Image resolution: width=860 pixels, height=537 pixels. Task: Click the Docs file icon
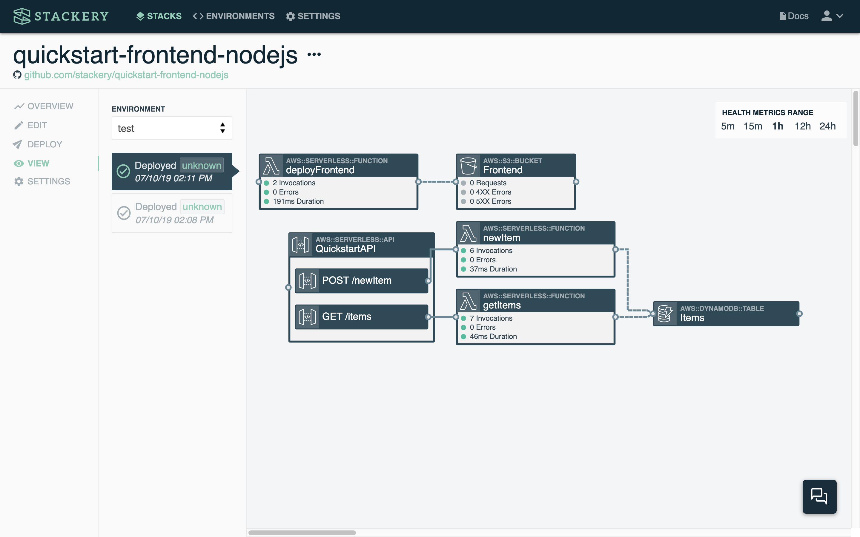click(x=783, y=16)
